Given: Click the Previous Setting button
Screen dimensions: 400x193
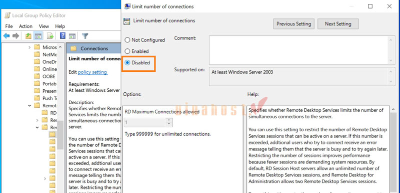Looking at the screenshot, I should tap(294, 24).
